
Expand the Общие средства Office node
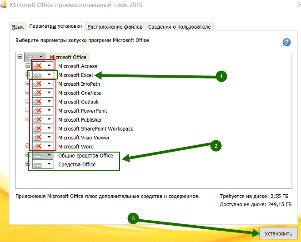pos(28,155)
